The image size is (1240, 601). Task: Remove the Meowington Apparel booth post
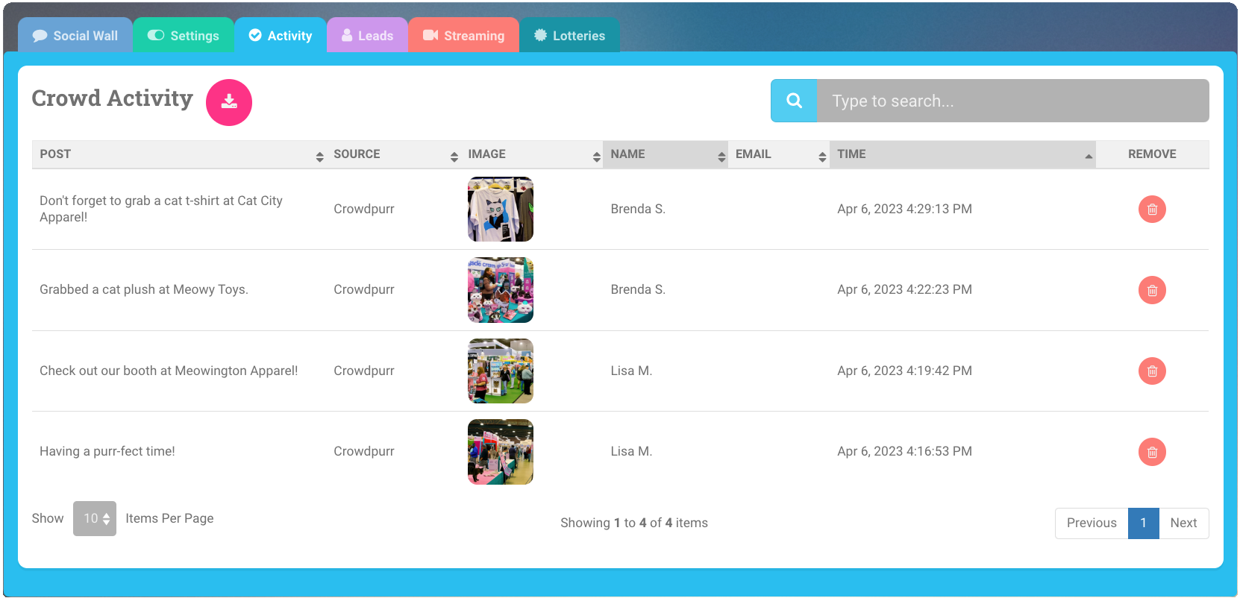(x=1152, y=371)
